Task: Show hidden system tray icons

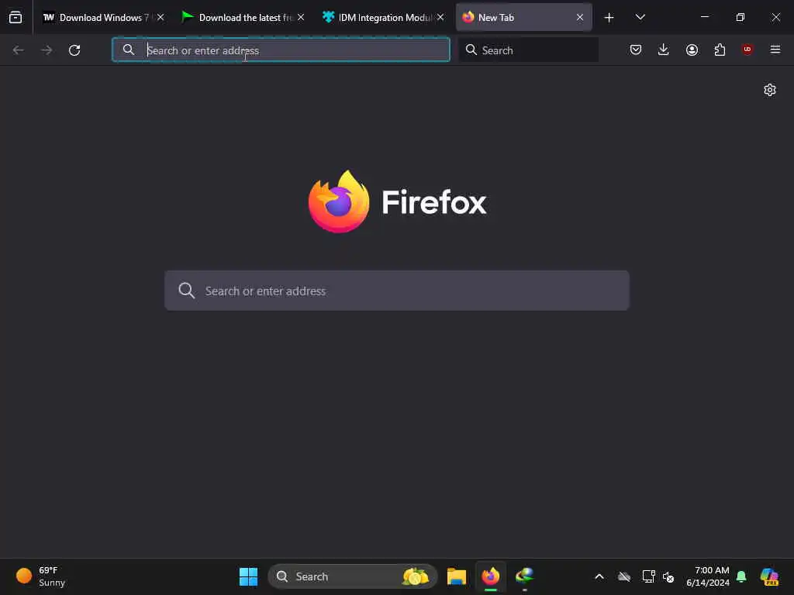Action: (599, 576)
